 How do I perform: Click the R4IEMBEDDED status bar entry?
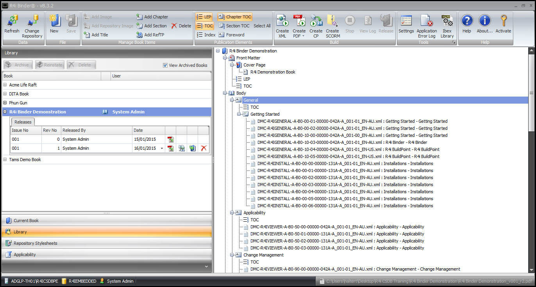[79, 281]
